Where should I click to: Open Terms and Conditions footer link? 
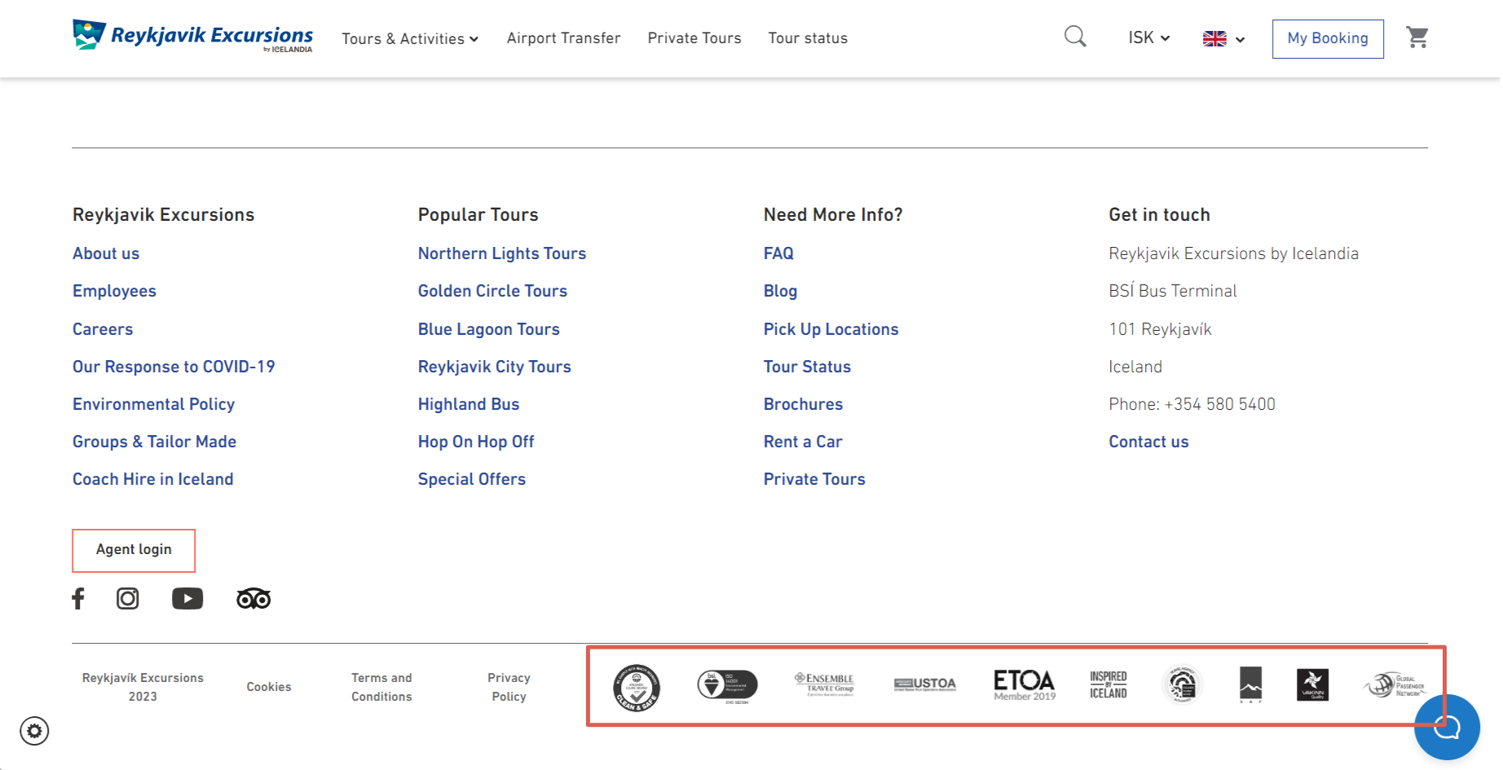(x=381, y=687)
